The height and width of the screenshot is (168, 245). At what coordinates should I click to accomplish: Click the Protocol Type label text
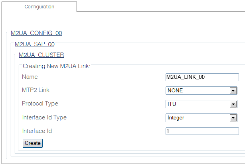[40, 104]
